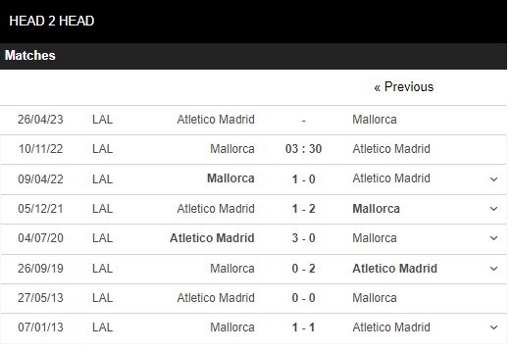Click the 03 : 30 kickoff time

[x=303, y=149]
